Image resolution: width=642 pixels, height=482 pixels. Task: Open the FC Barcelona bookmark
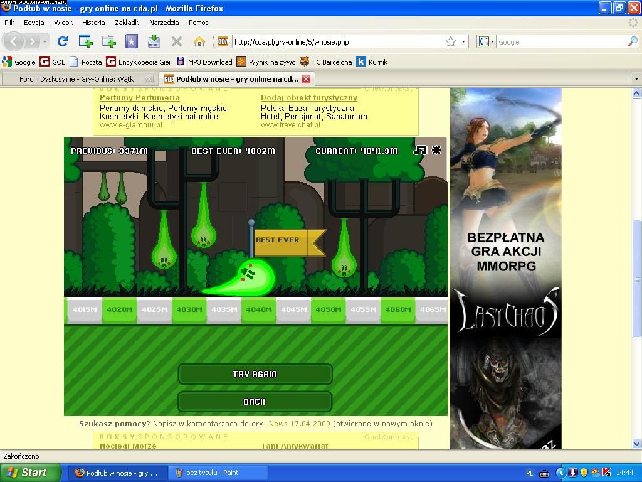(326, 62)
